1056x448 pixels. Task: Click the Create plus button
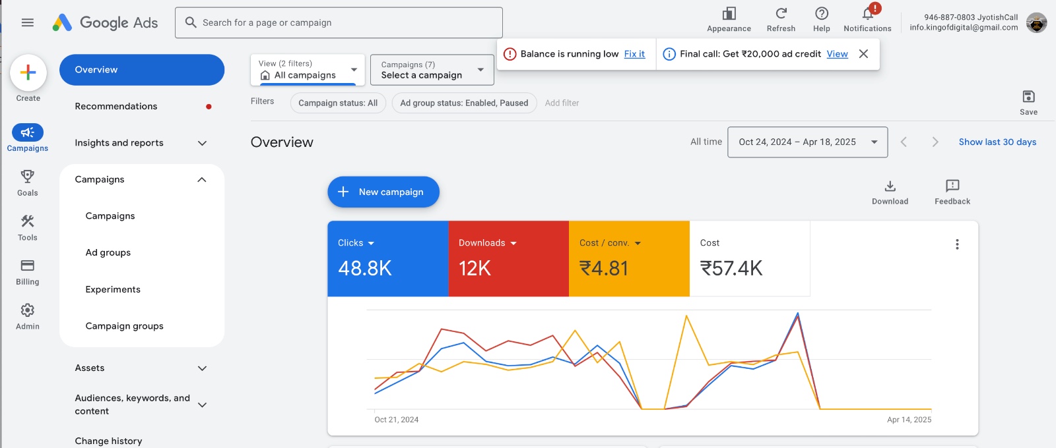pyautogui.click(x=28, y=72)
